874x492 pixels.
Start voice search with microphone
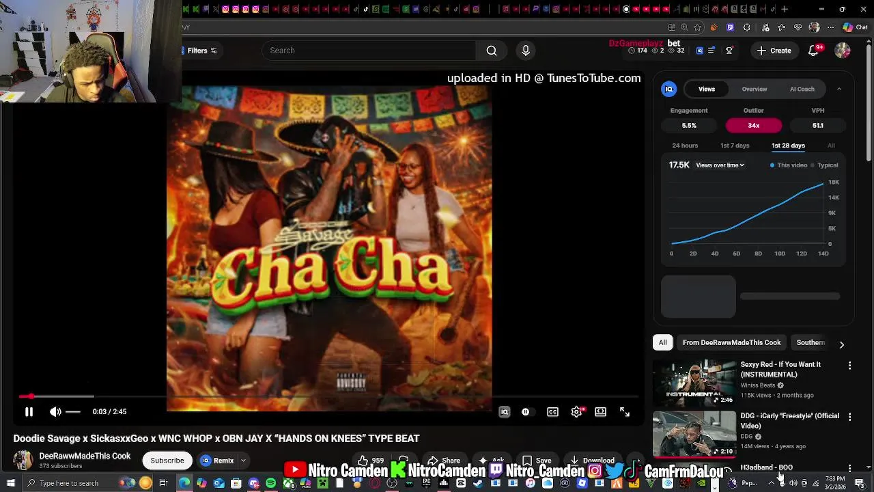click(x=526, y=51)
